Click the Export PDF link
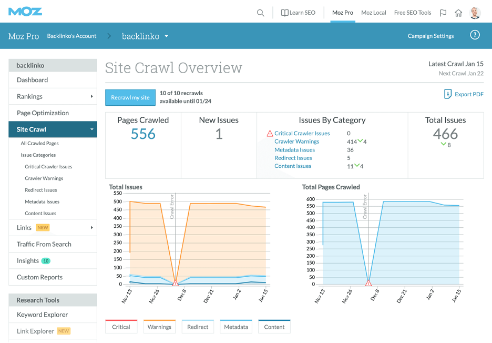This screenshot has width=492, height=343. point(469,94)
